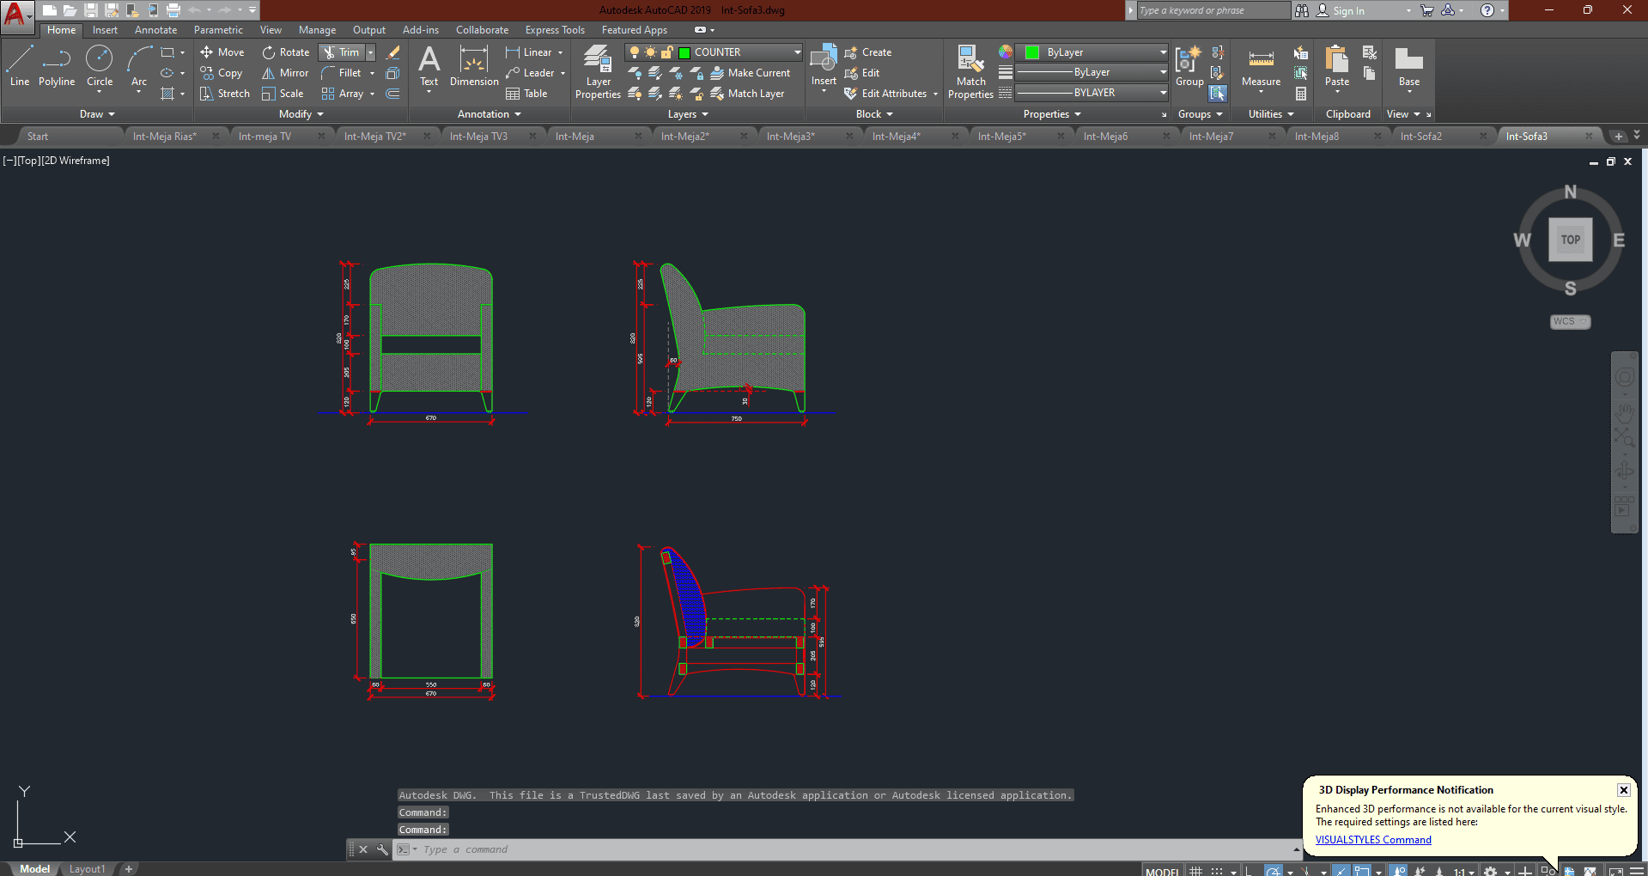Open the VISUALSTYLES Command link

[x=1372, y=840]
